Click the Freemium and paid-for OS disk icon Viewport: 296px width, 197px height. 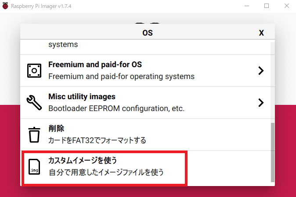click(x=34, y=71)
